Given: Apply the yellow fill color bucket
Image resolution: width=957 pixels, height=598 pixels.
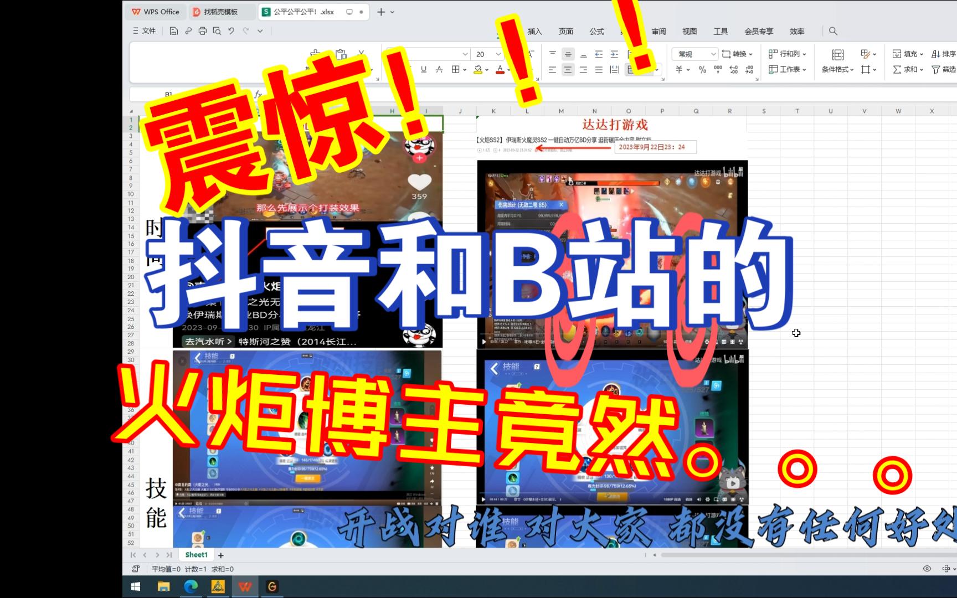Looking at the screenshot, I should 477,70.
